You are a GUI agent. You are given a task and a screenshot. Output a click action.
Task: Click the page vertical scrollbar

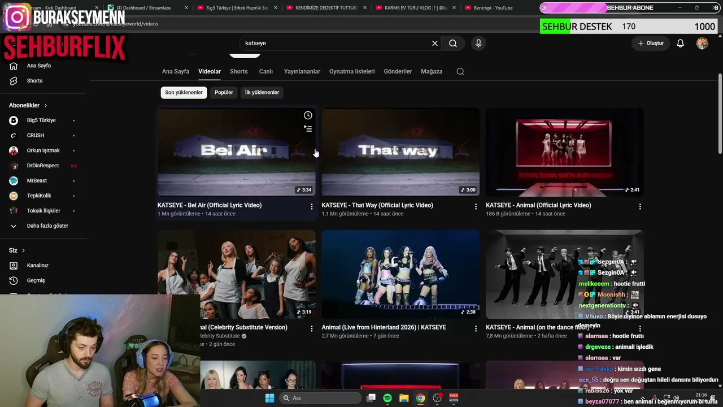pyautogui.click(x=720, y=113)
